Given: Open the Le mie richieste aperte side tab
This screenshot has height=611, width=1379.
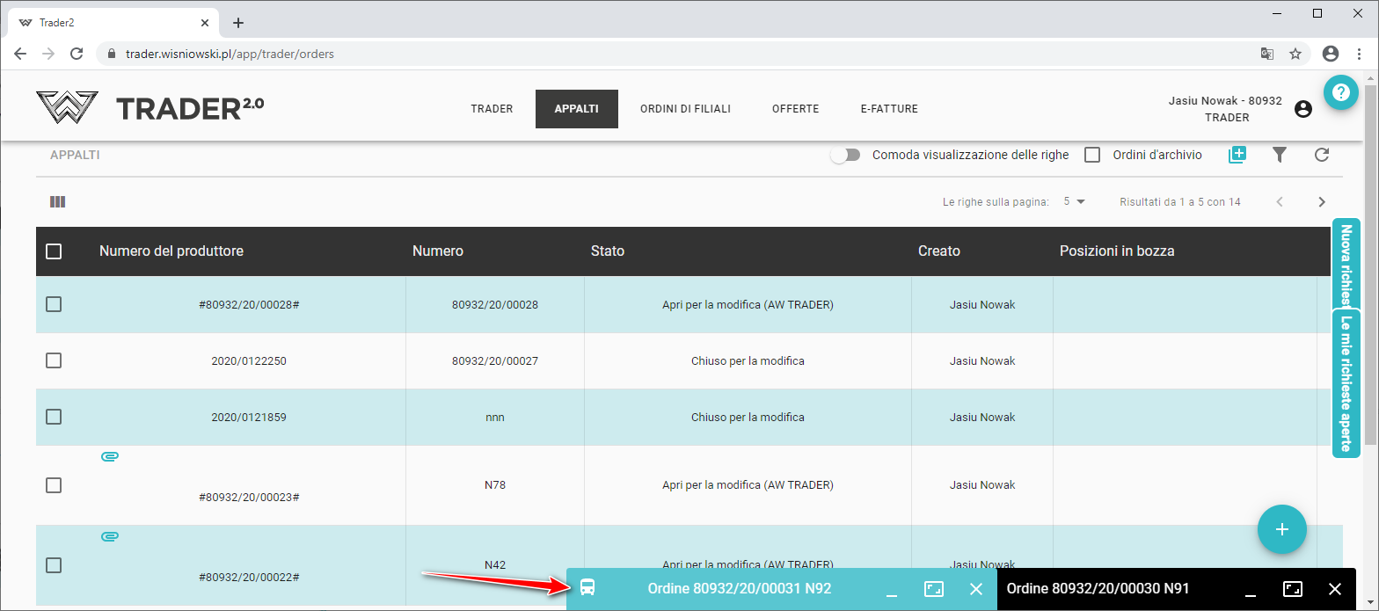Looking at the screenshot, I should [1346, 383].
